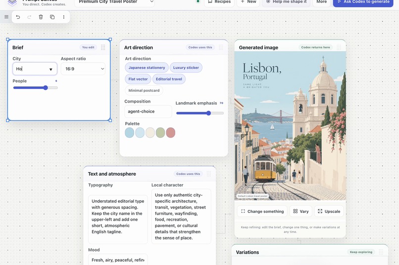Open the City dropdown arrow

coord(50,69)
